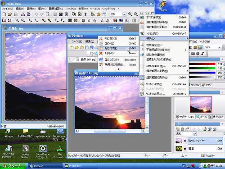Open フィルタ menu in PhotoFiltre
This screenshot has width=225, height=169.
point(71,9)
